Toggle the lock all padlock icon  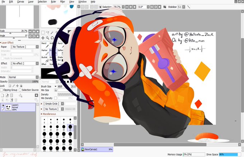coord(21,86)
